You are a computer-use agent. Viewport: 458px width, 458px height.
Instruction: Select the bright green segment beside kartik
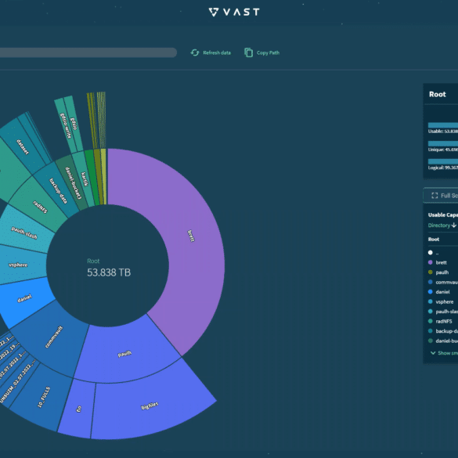[92, 178]
